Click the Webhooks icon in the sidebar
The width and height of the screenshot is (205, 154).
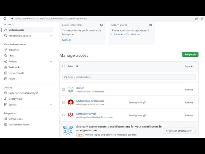[6, 67]
